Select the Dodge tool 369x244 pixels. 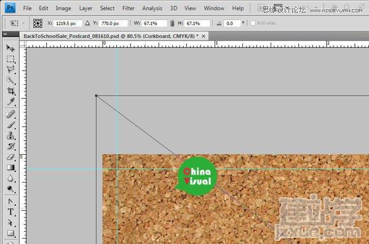10,189
